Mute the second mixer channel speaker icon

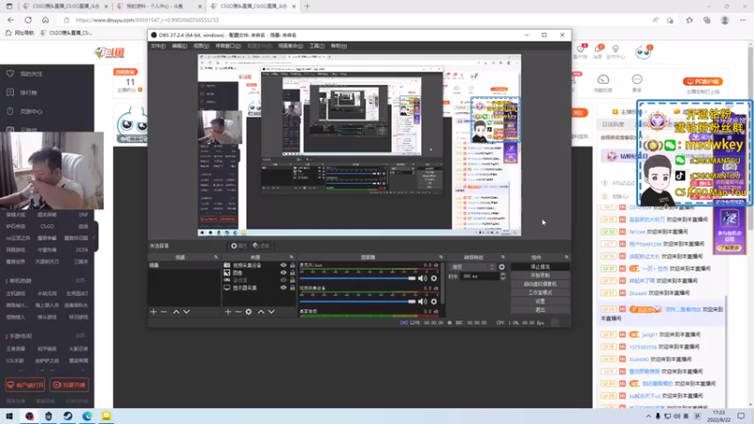point(422,302)
